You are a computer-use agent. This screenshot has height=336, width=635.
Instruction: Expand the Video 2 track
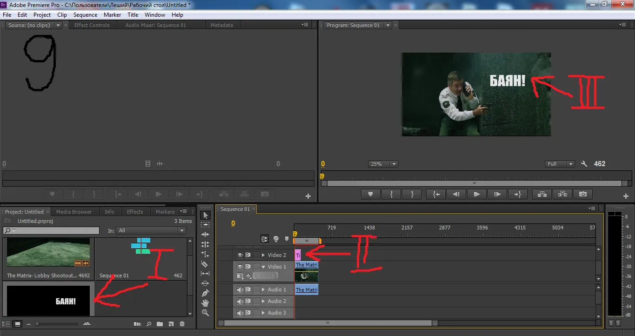(263, 255)
